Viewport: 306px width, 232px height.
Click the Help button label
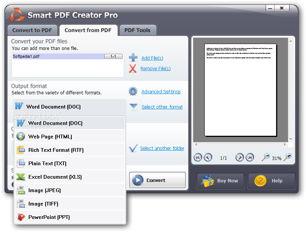coord(277,181)
